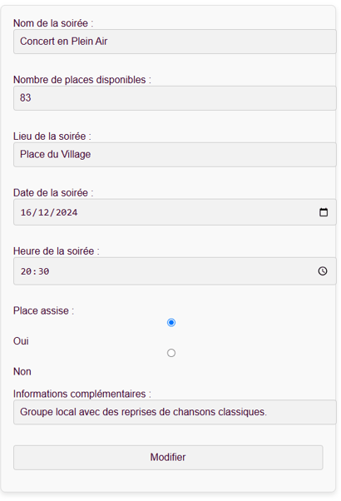Click the Informations complémentaires text field
341x501 pixels.
(175, 412)
